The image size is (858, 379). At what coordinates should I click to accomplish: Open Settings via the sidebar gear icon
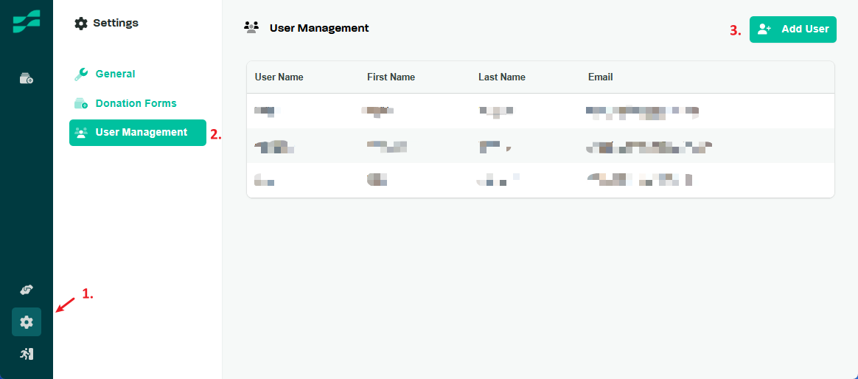(27, 322)
